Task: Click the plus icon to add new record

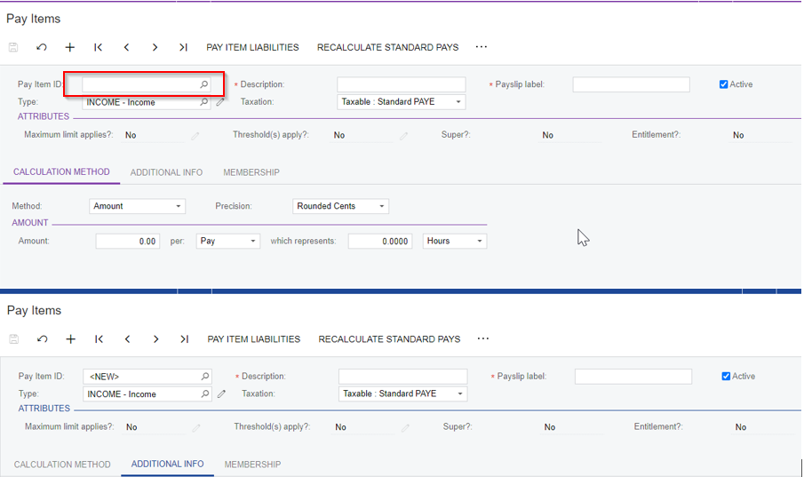Action: click(x=70, y=47)
